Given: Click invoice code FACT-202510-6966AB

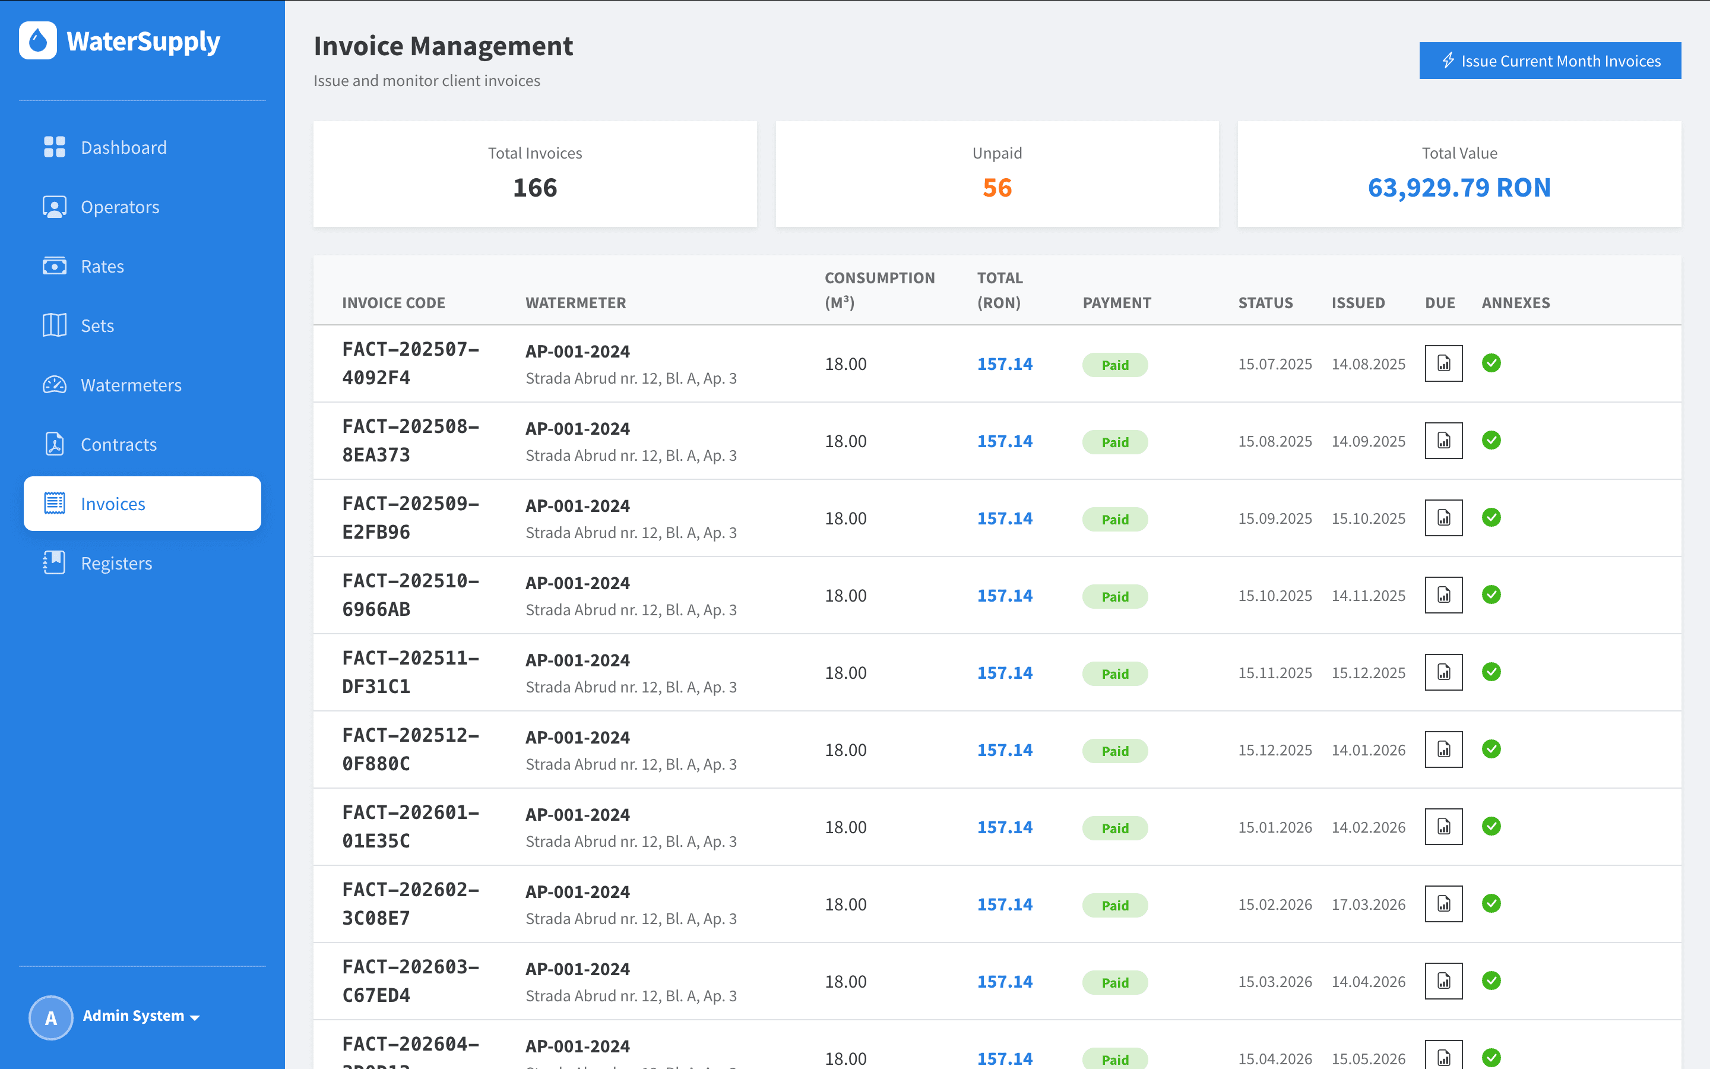Looking at the screenshot, I should [410, 594].
